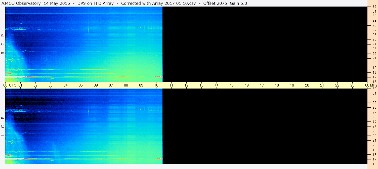Click the vertical 'L C P' panel label

3,126
